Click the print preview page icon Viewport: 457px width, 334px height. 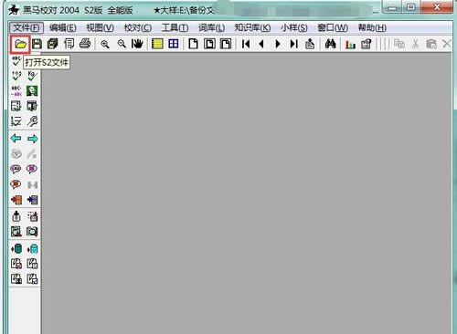[x=69, y=44]
